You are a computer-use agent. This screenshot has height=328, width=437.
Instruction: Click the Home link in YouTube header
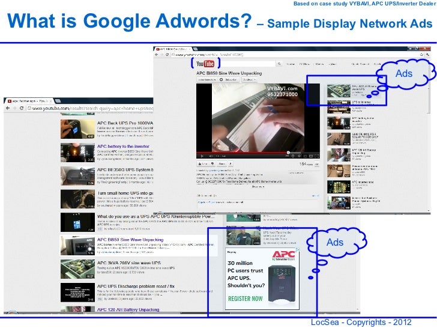[x=291, y=64]
